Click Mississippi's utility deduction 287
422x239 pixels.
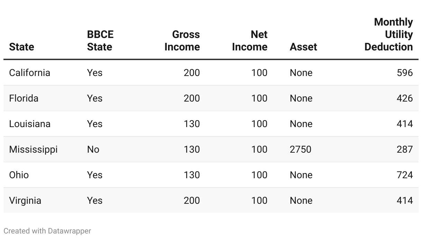click(x=405, y=150)
